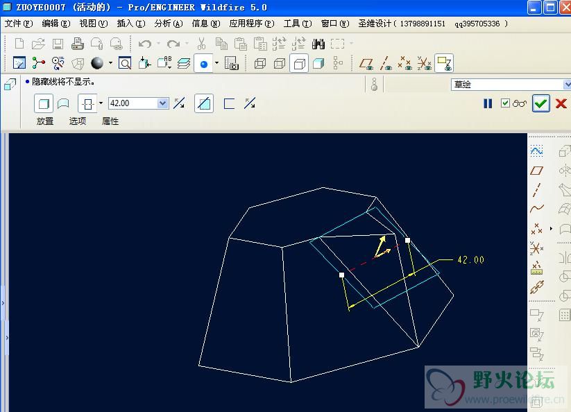Undo the last action
Image resolution: width=571 pixels, height=412 pixels.
(145, 44)
